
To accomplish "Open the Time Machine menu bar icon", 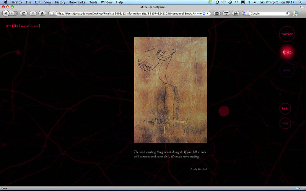I will pyautogui.click(x=230, y=2).
